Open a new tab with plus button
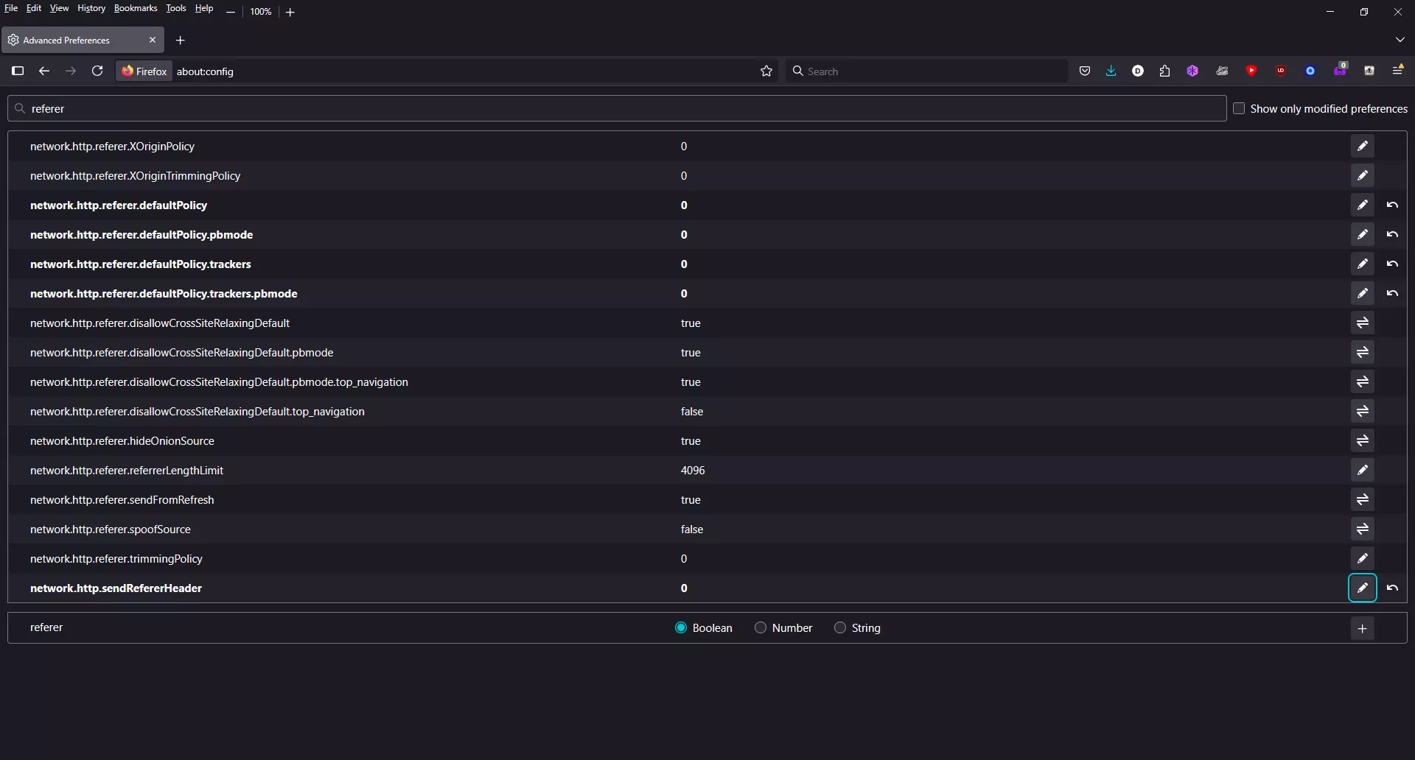The height and width of the screenshot is (760, 1415). click(180, 40)
